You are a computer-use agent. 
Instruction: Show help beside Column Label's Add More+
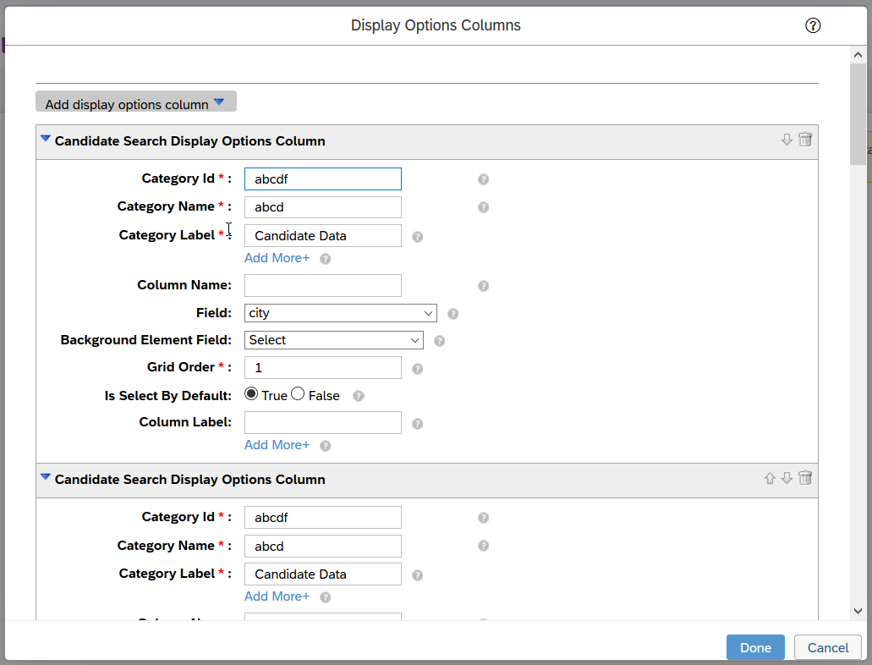pyautogui.click(x=326, y=446)
